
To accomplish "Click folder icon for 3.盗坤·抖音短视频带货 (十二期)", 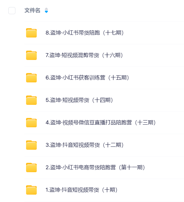I will [x=31, y=145].
